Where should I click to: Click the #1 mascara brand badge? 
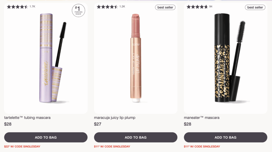[78, 11]
